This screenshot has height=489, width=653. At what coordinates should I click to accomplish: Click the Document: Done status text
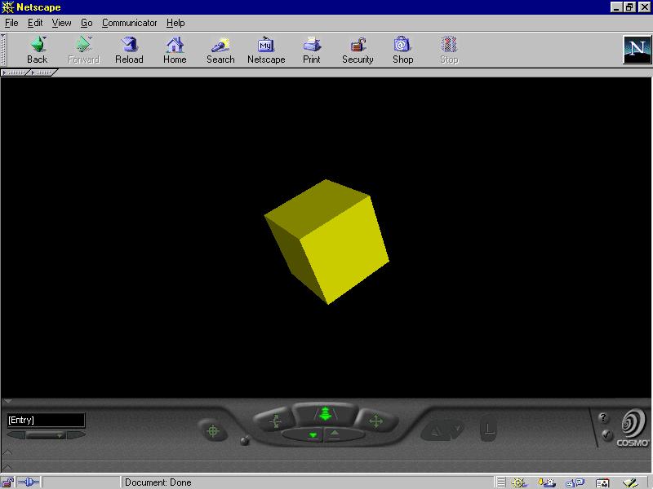[x=158, y=482]
